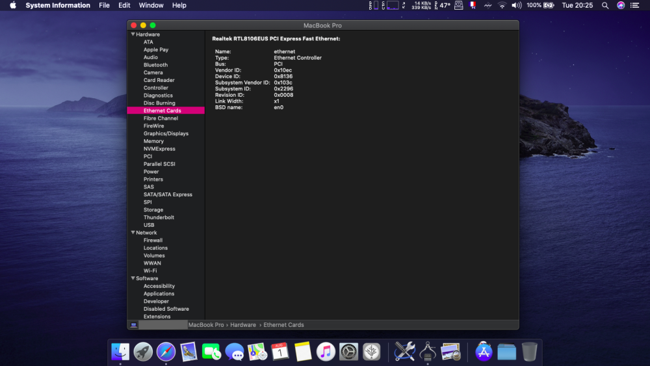The width and height of the screenshot is (650, 366).
Task: Select Firewall under Network
Action: 153,241
